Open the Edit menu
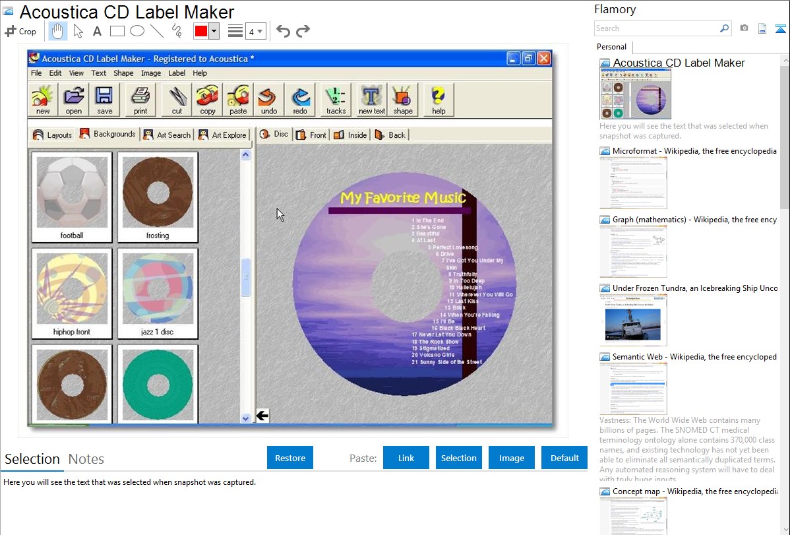The height and width of the screenshot is (535, 790). coord(55,73)
